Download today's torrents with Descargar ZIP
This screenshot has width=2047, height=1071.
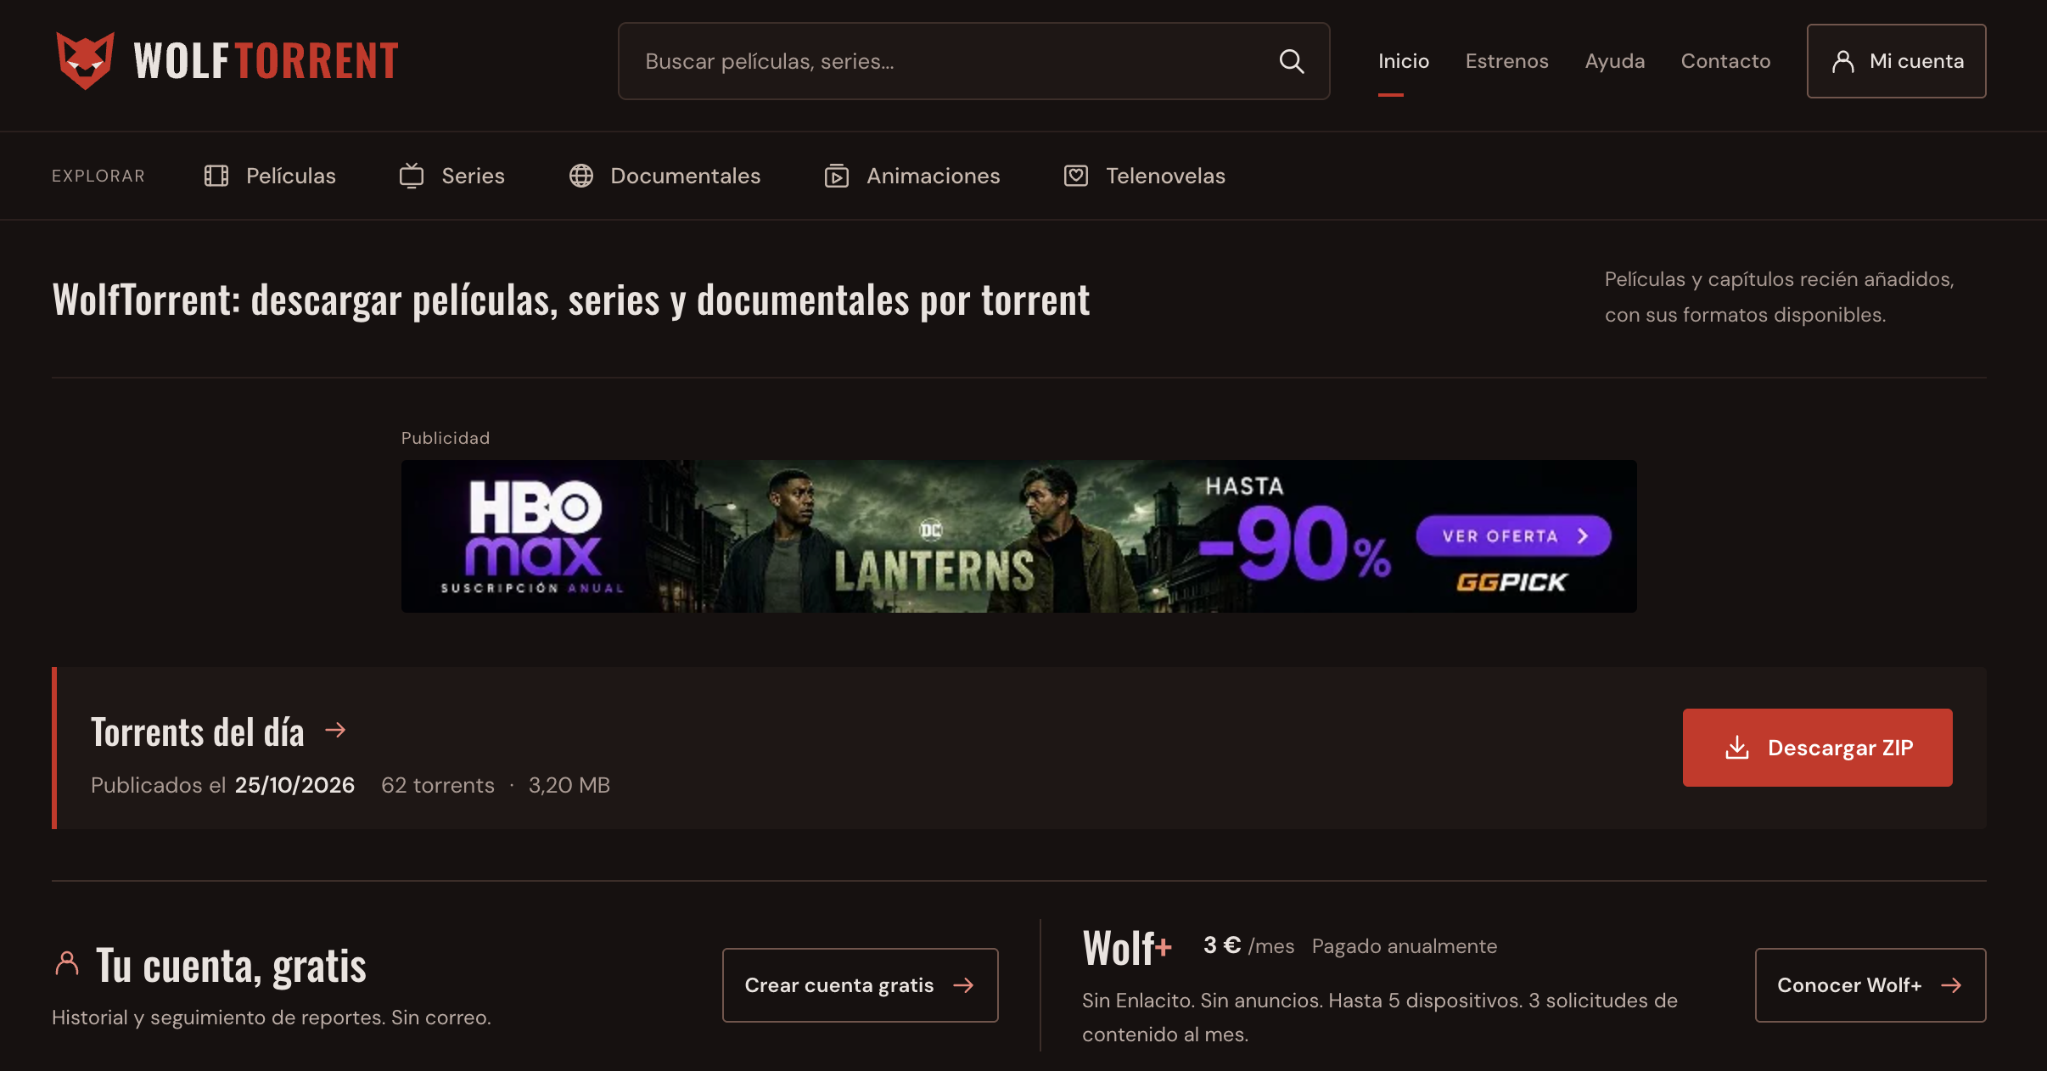(x=1818, y=748)
